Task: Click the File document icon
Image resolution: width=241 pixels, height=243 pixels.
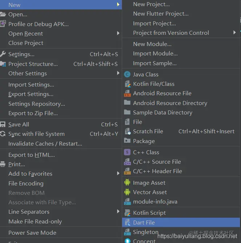Action: 127,122
